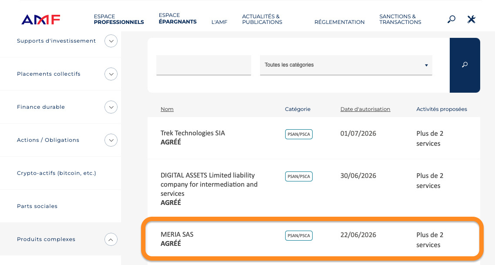Click Placements collectifs sidebar label
The height and width of the screenshot is (265, 495).
pos(49,74)
